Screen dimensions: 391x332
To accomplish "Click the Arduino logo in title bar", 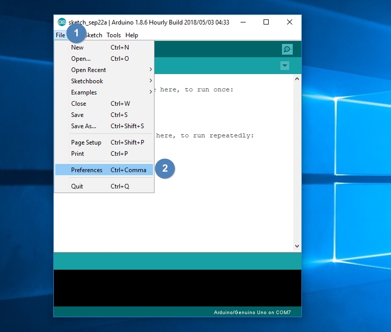I will pos(61,22).
